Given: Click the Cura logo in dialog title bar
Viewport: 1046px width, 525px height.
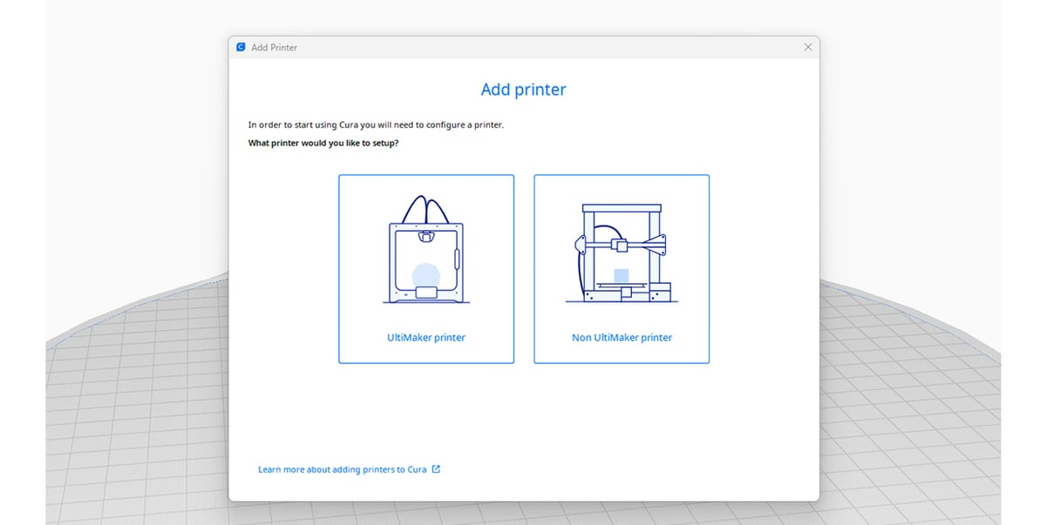Looking at the screenshot, I should coord(241,47).
